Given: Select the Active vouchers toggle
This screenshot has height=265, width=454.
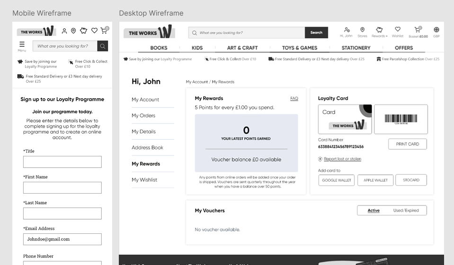Looking at the screenshot, I should click(374, 211).
